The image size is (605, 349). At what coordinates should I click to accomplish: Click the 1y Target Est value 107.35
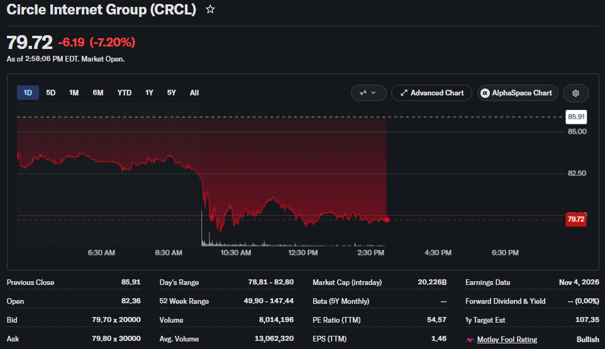[587, 319]
